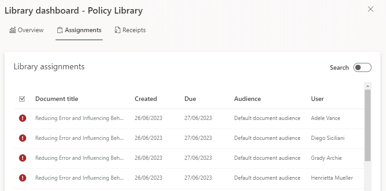Sort by the Audience column header
The width and height of the screenshot is (386, 191).
[247, 99]
